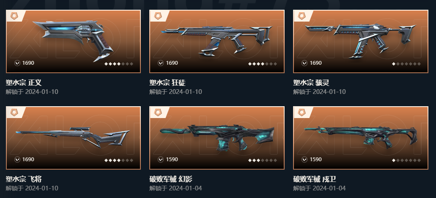Open the 塑水宗 骇灵 SMG skin image
Screen dimensions: 436x198
pos(360,41)
